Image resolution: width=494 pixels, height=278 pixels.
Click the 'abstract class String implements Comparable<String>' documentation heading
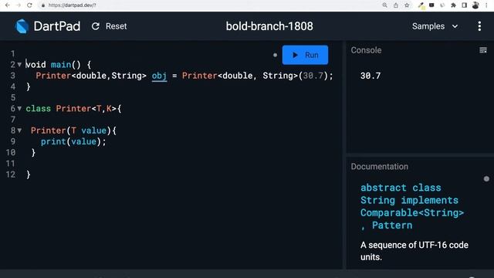[412, 206]
